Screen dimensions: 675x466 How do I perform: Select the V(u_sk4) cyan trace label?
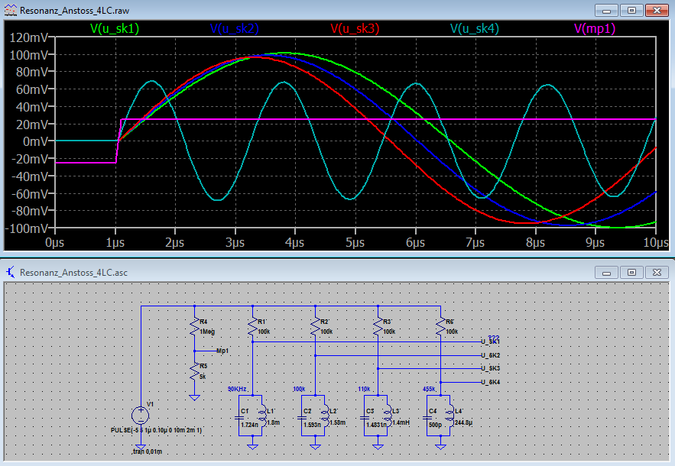coord(475,28)
